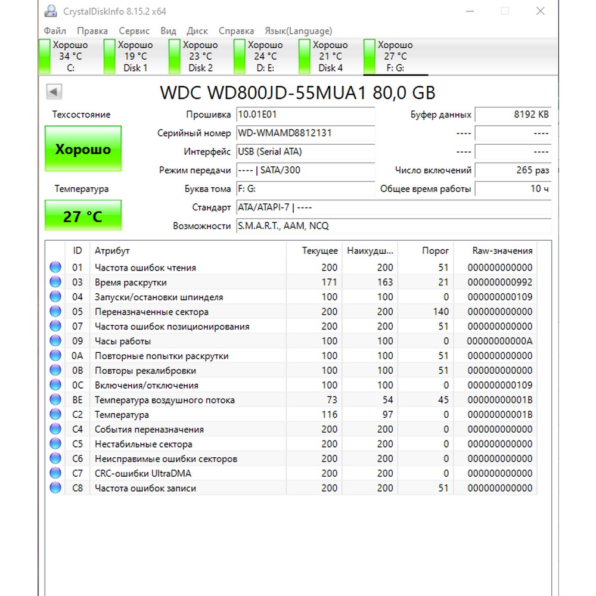Select the C: drive green health indicator
Screen dimensions: 596x596
[x=45, y=57]
